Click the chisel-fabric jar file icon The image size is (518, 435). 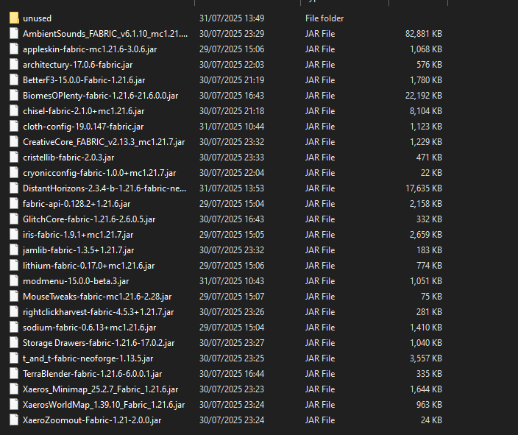[14, 111]
